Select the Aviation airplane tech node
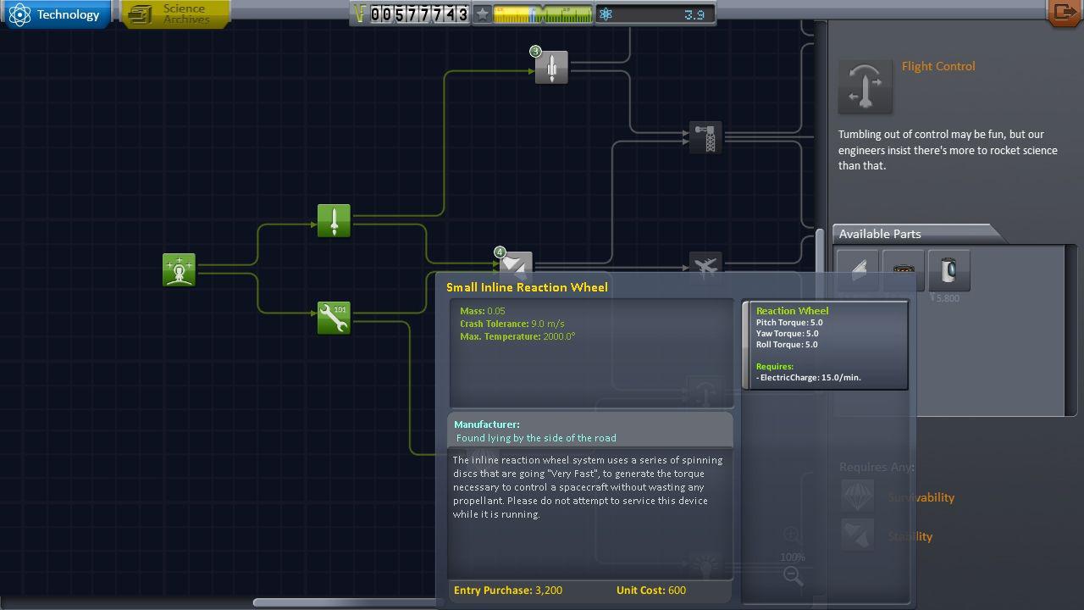 [705, 264]
